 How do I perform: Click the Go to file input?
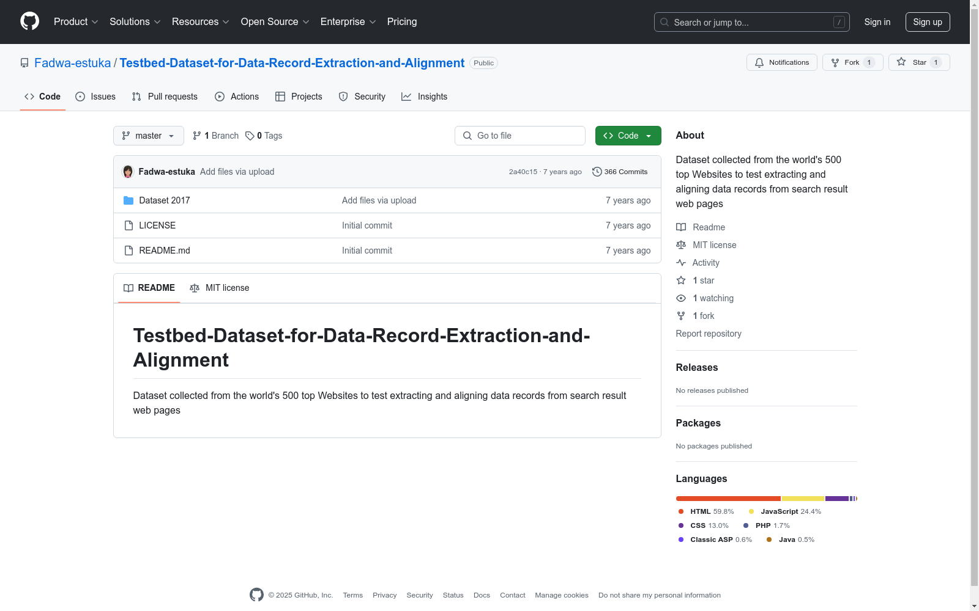pos(520,136)
